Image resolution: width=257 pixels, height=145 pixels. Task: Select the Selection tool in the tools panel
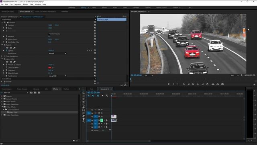[x=84, y=90]
